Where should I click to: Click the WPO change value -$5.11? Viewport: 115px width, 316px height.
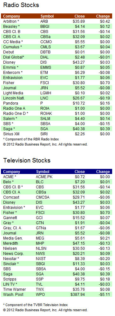point(104,295)
